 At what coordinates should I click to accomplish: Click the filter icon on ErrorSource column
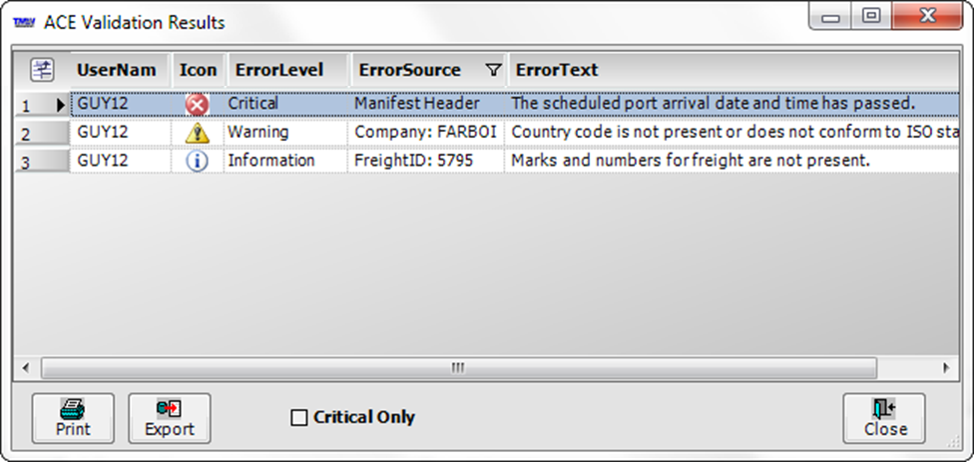(492, 70)
